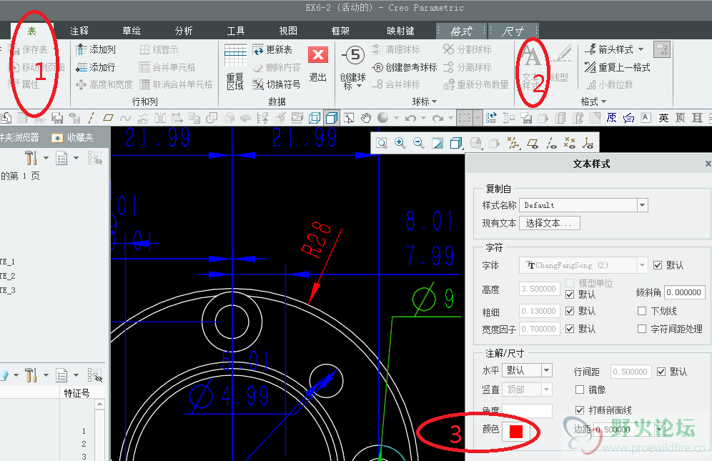Viewport: 712px width, 461px height.
Task: Click the Repaint icon in graphics toolbar
Action: click(437, 144)
